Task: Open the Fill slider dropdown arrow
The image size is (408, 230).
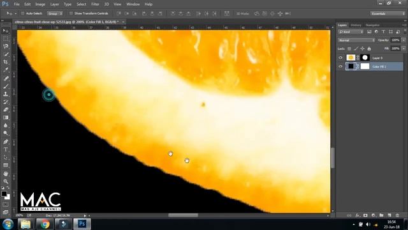Action: pos(404,49)
